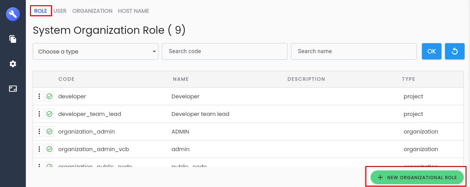The height and width of the screenshot is (187, 470).
Task: Click the NAME column header
Action: [181, 79]
